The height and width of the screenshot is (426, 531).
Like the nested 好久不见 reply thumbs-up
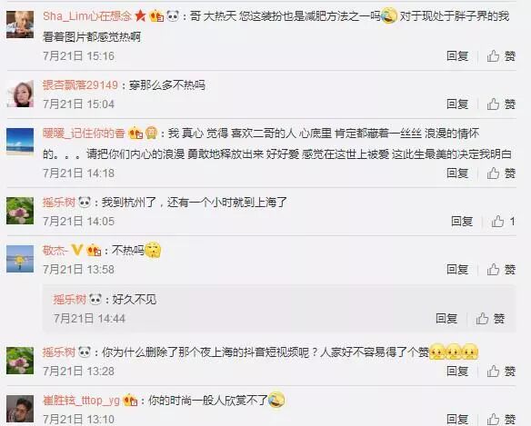490,319
